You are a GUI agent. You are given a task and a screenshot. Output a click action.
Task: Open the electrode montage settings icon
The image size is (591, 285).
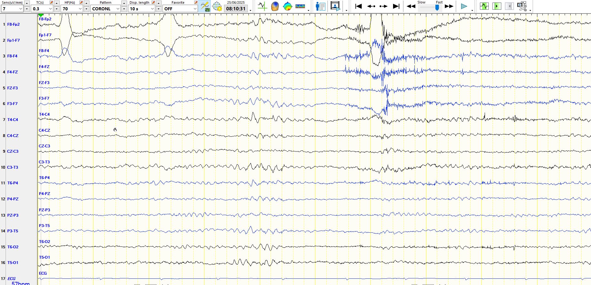coord(217,6)
